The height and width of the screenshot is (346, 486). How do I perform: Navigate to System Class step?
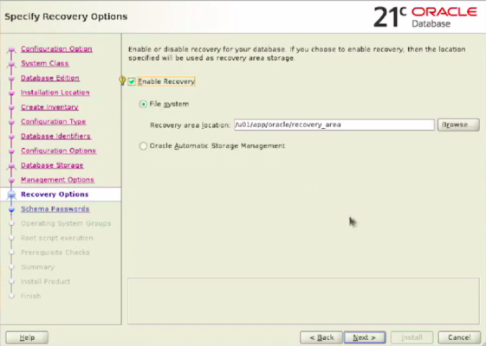45,63
